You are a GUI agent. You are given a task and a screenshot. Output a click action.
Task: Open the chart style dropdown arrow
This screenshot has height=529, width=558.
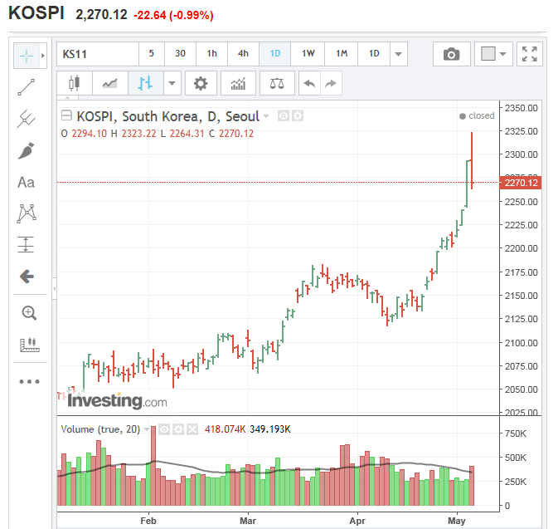point(172,83)
